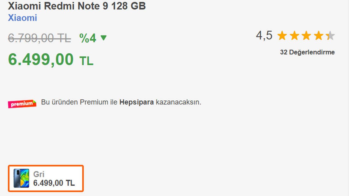Click the TL label beside the large green price

[86, 61]
